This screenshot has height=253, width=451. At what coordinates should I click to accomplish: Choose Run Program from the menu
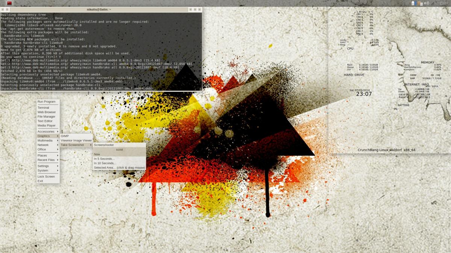tap(48, 102)
